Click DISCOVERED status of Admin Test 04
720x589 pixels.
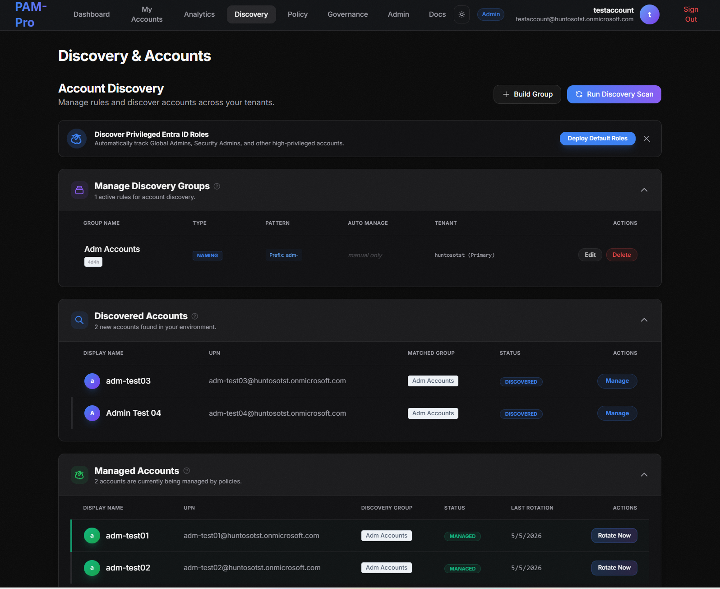pos(521,414)
